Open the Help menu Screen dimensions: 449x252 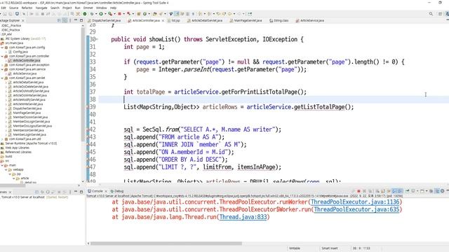pos(113,8)
